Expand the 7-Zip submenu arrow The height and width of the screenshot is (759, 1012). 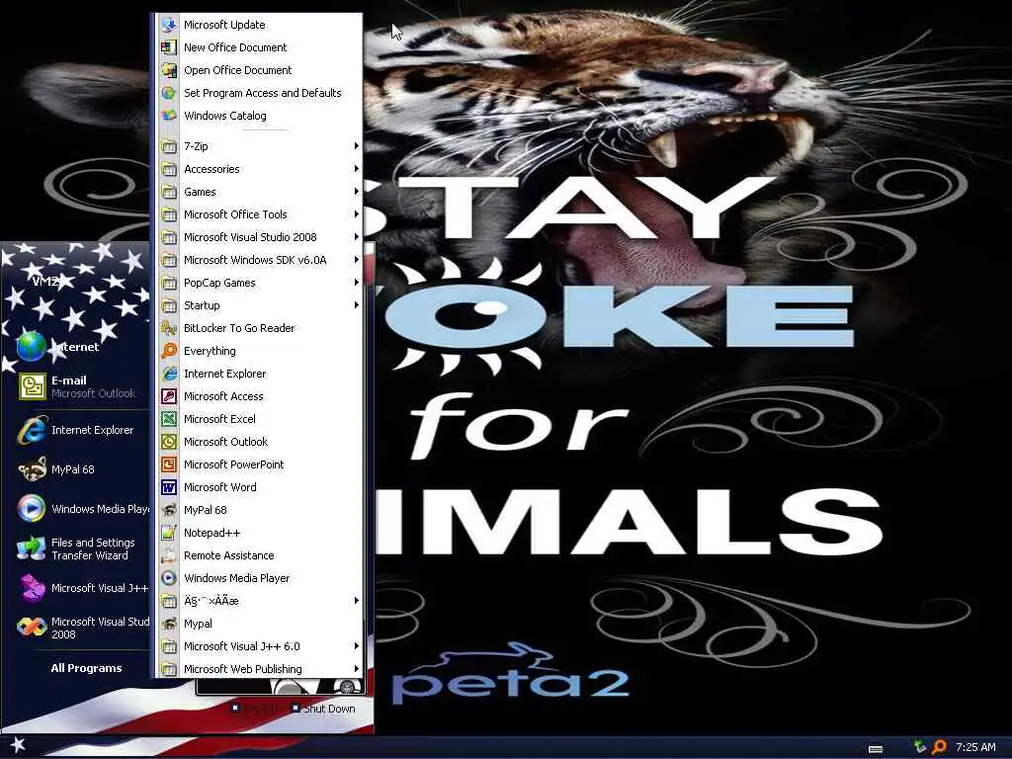[356, 146]
